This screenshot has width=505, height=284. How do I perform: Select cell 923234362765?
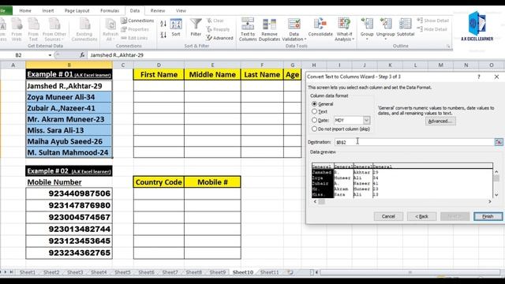[69, 252]
